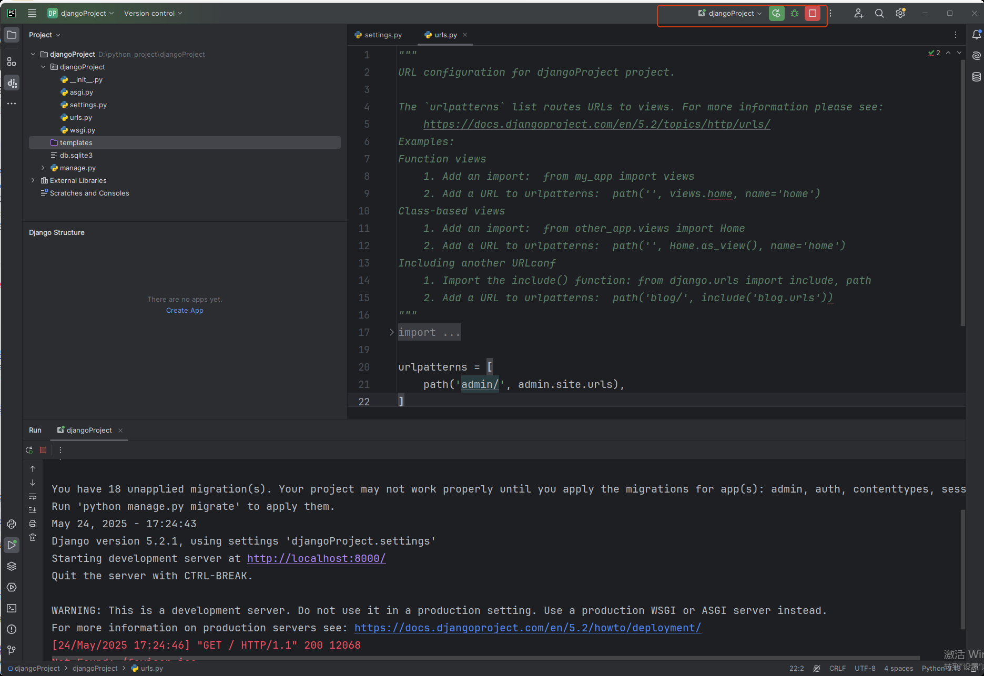This screenshot has width=984, height=676.
Task: Stop the running server with red square in the top toolbar
Action: click(813, 14)
